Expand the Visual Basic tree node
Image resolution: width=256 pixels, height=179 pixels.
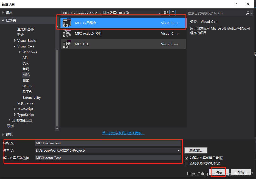15,40
